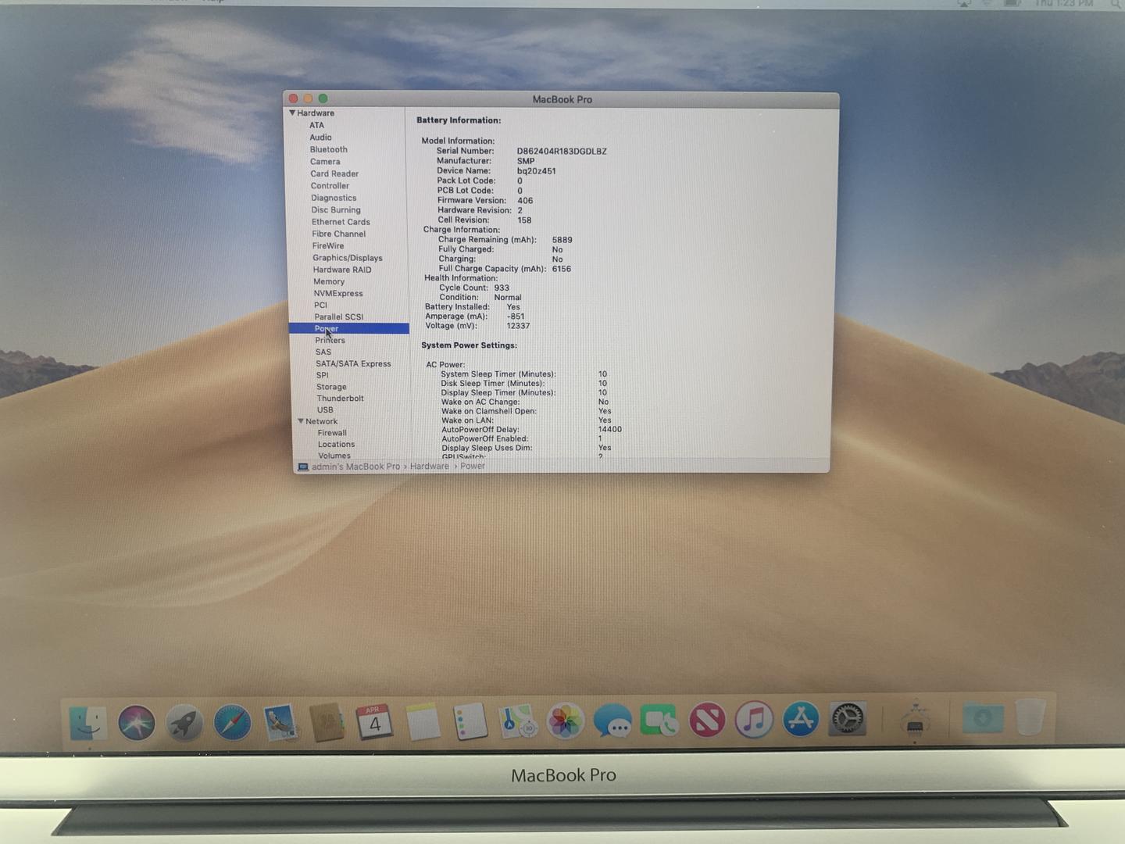Click Charge Remaining value 5889
This screenshot has width=1125, height=844.
click(562, 240)
